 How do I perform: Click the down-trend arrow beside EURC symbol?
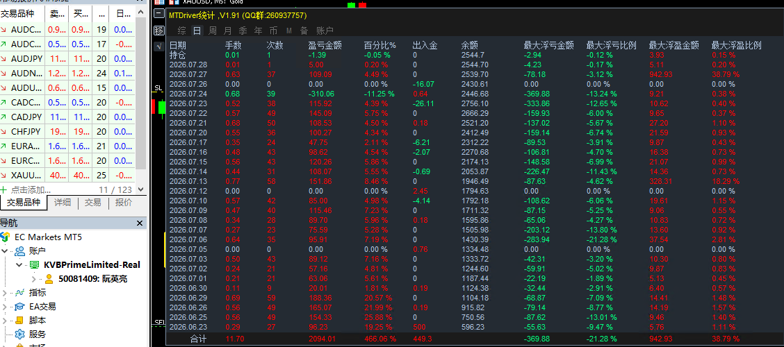[4, 160]
